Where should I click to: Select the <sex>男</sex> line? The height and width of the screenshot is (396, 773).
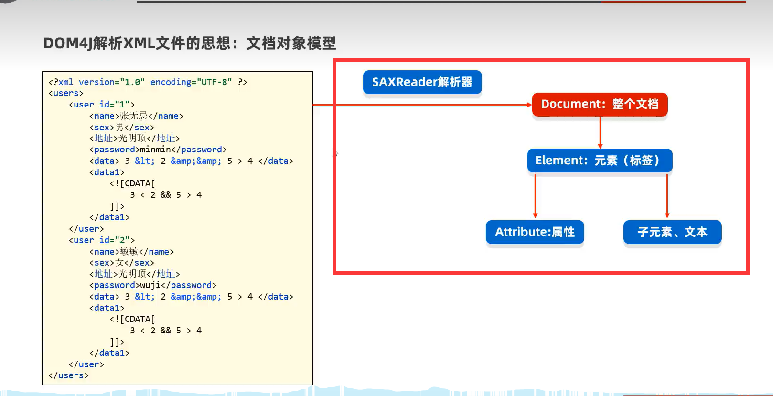122,128
